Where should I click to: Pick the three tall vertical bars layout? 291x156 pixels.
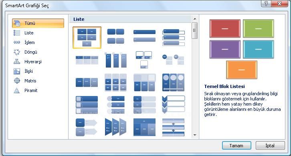click(x=115, y=60)
